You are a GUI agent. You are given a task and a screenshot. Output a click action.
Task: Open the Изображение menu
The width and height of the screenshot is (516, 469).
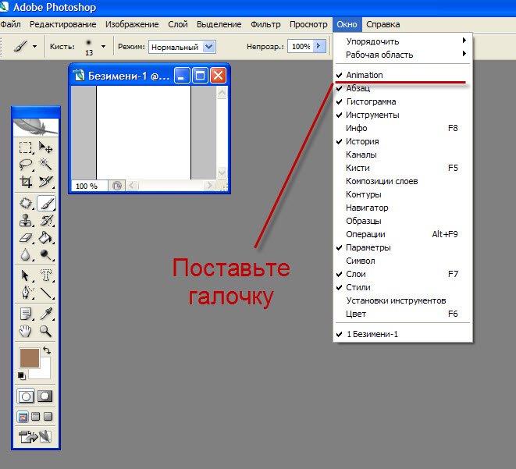(x=132, y=24)
